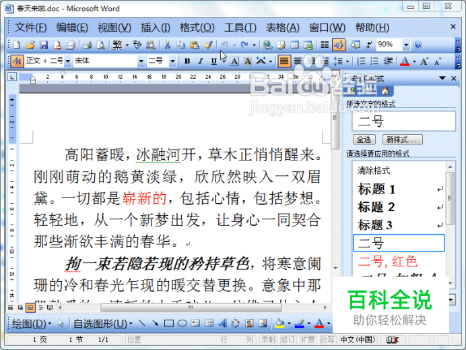Open the 编辑 Edit menu
The width and height of the screenshot is (466, 350).
pos(72,28)
